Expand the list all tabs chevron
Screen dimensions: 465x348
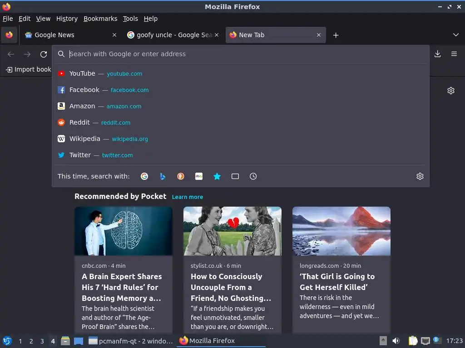click(x=456, y=35)
